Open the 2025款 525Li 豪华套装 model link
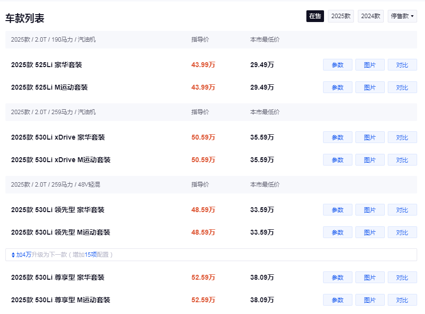 [x=47, y=65]
